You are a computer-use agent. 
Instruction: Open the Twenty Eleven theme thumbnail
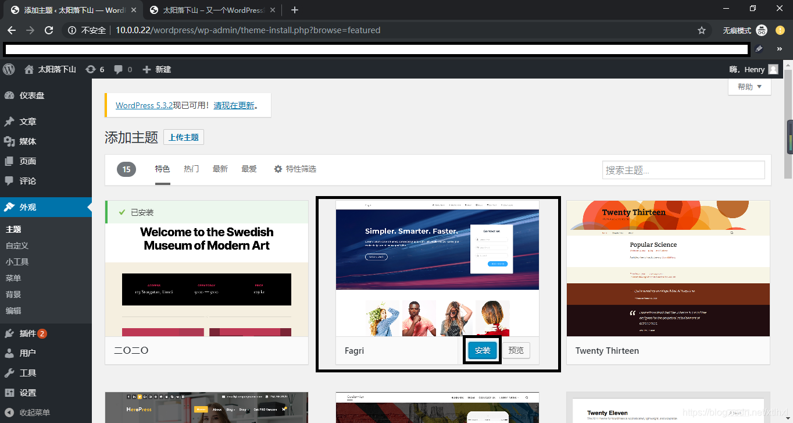point(668,407)
